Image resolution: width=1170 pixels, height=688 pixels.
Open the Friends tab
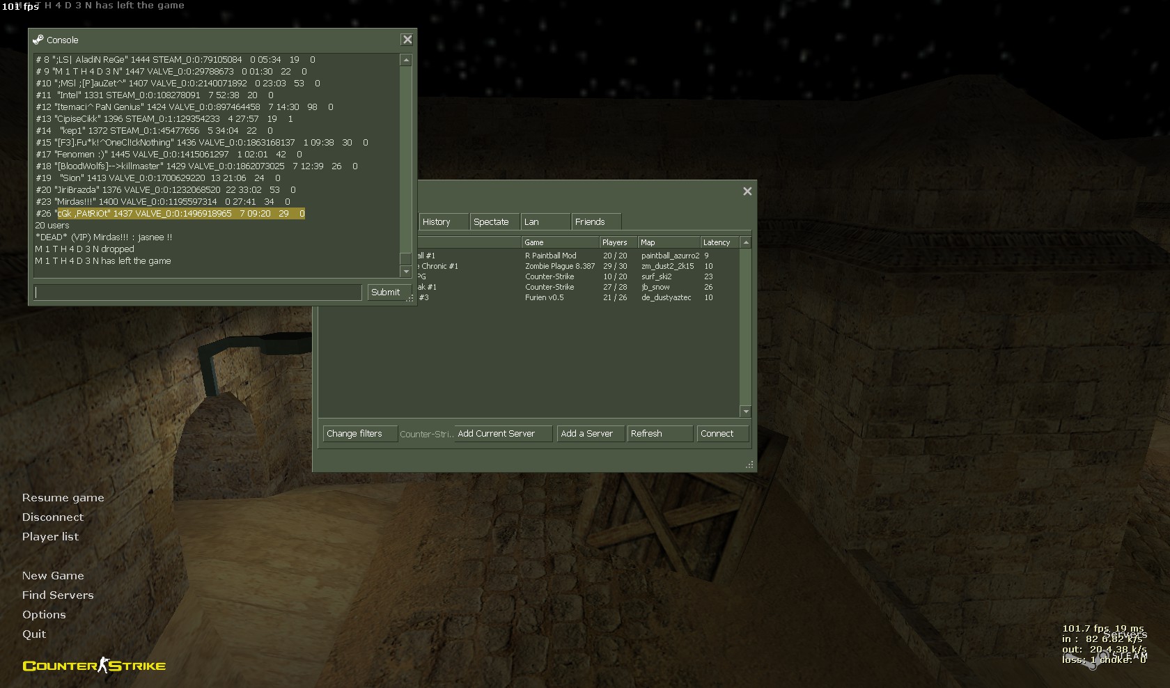click(595, 222)
